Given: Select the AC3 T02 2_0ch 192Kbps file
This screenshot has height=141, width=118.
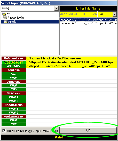Looking at the screenshot, I should tap(88, 23).
